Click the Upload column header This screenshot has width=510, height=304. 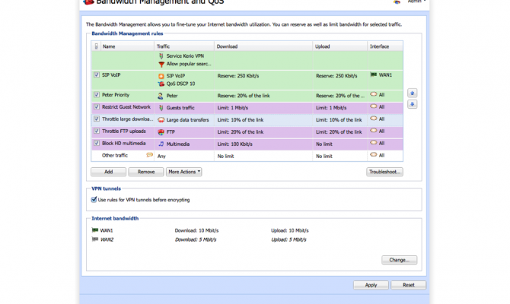coord(340,46)
